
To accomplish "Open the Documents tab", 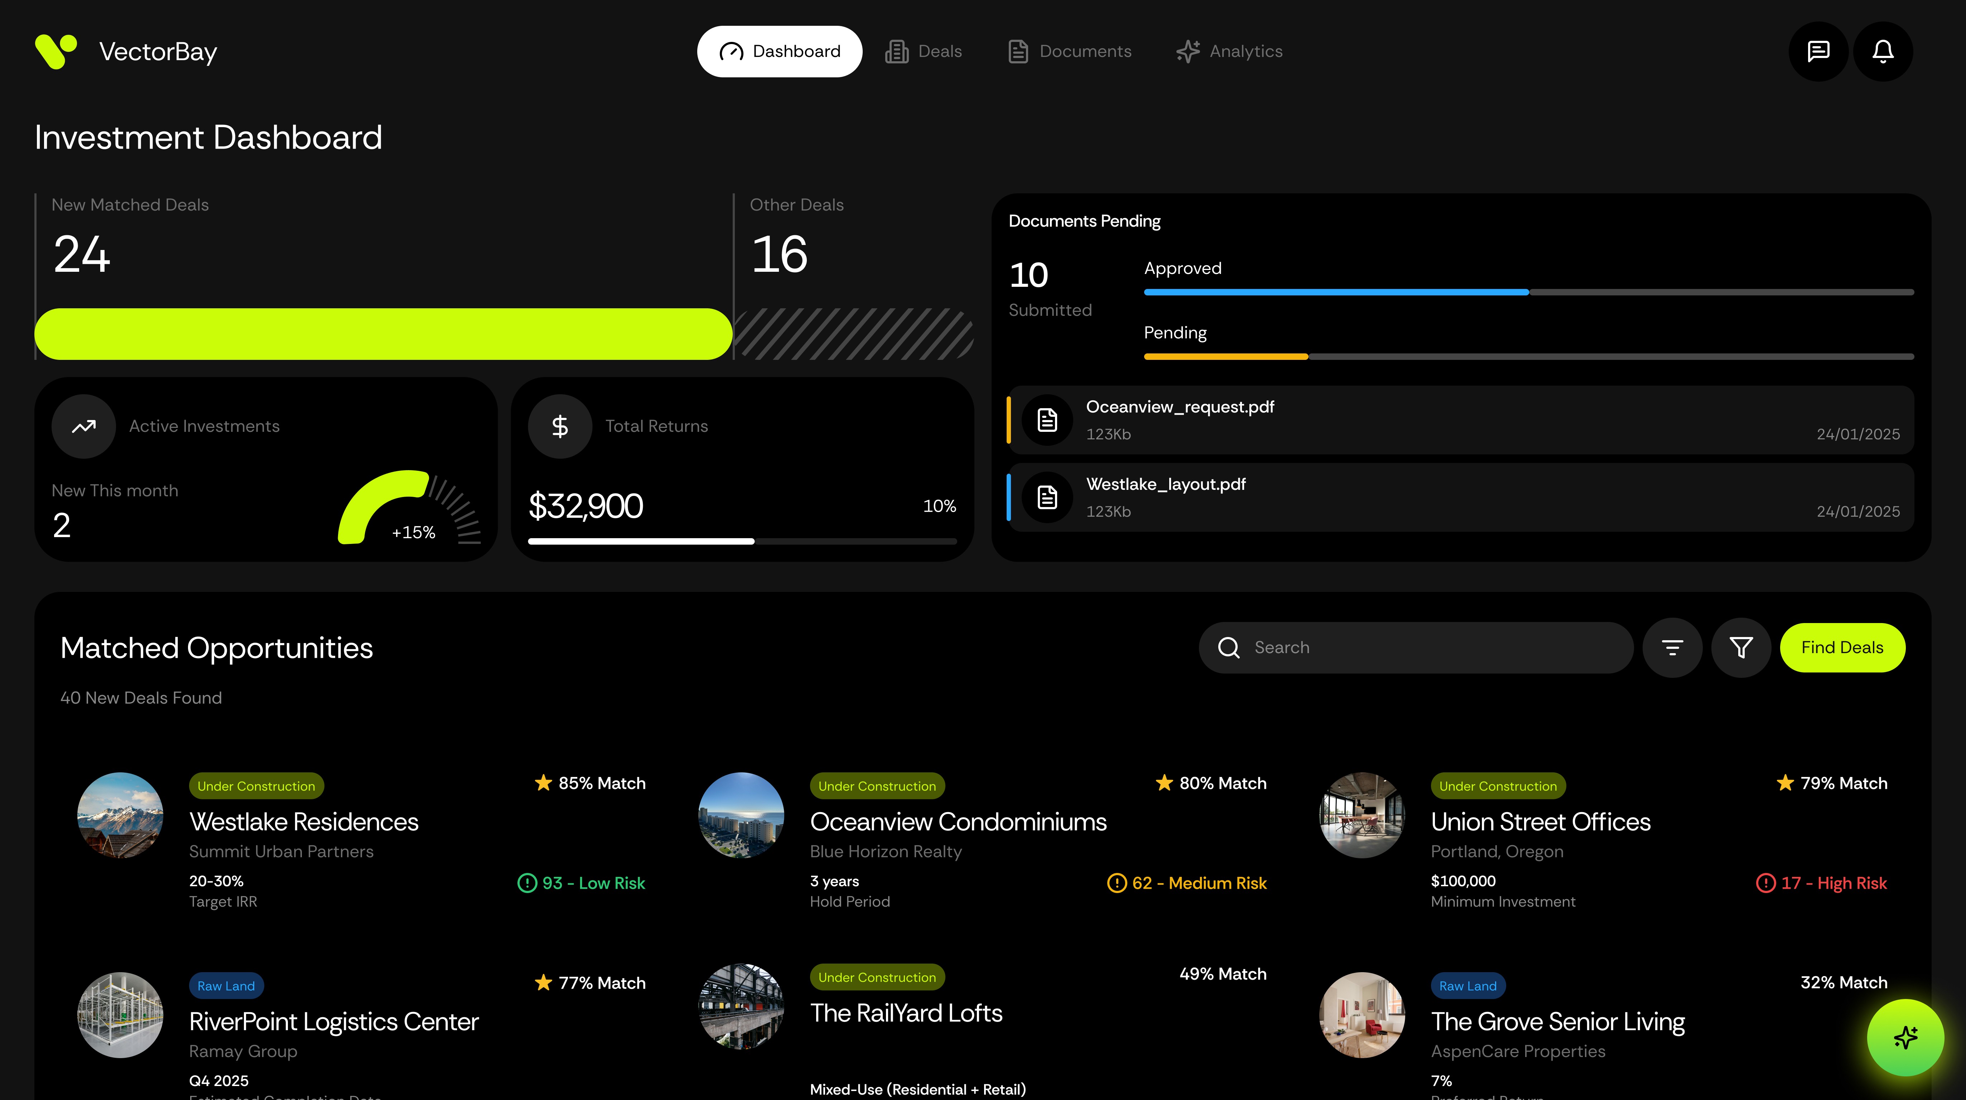I will coord(1069,51).
